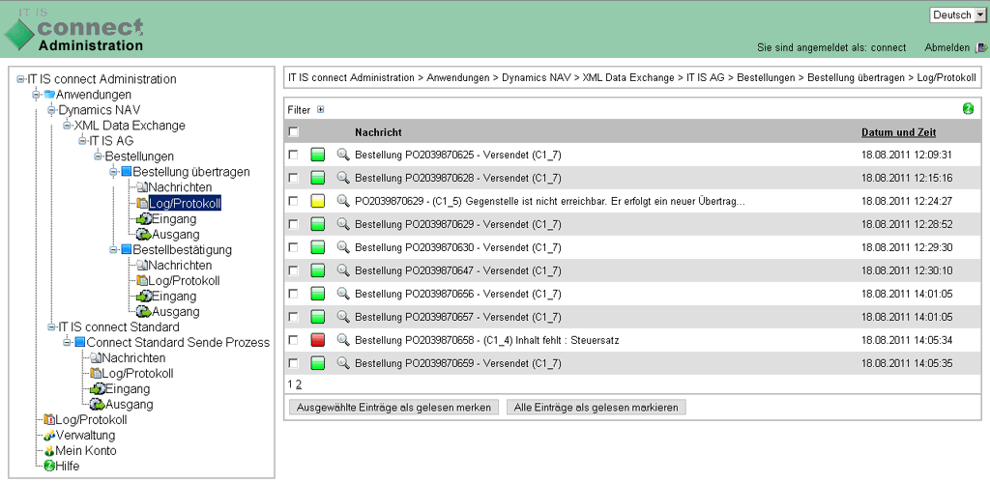Click the Mein Konto user icon
Image resolution: width=990 pixels, height=482 pixels.
(x=48, y=451)
